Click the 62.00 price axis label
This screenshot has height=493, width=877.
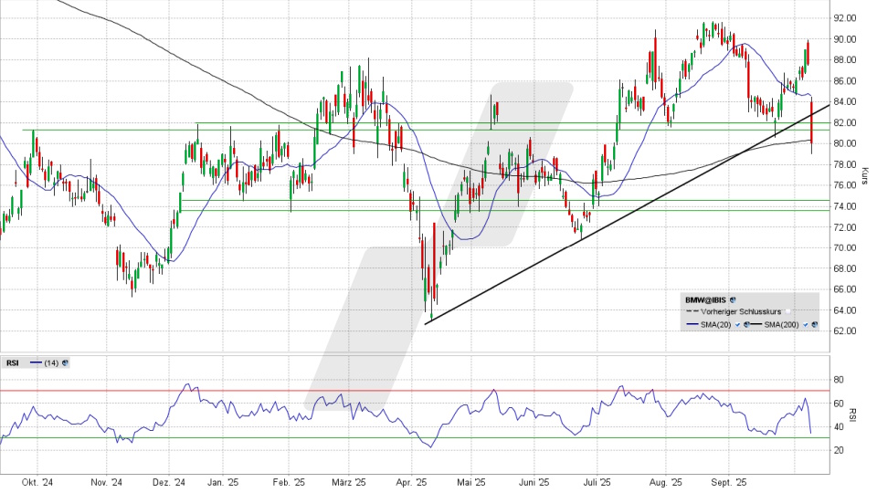843,331
